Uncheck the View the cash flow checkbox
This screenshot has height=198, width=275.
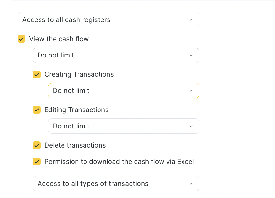(21, 39)
